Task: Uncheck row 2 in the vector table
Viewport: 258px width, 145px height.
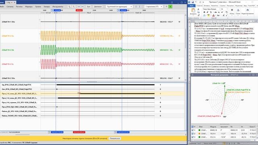Action: tap(193, 133)
